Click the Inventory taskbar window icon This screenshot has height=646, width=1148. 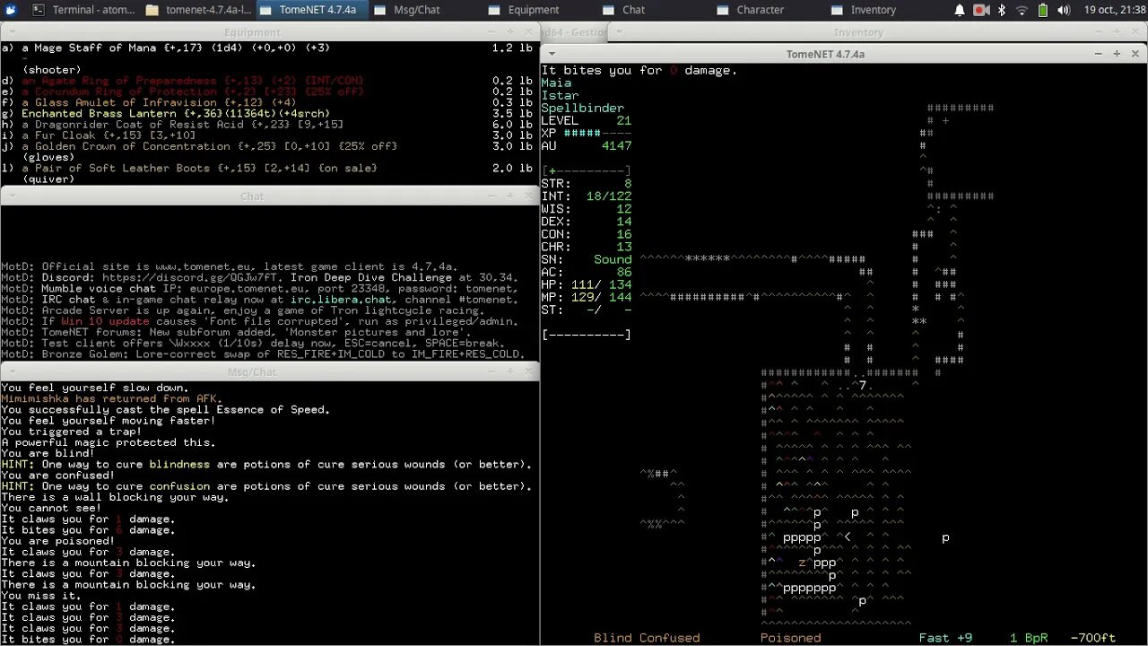(x=838, y=10)
